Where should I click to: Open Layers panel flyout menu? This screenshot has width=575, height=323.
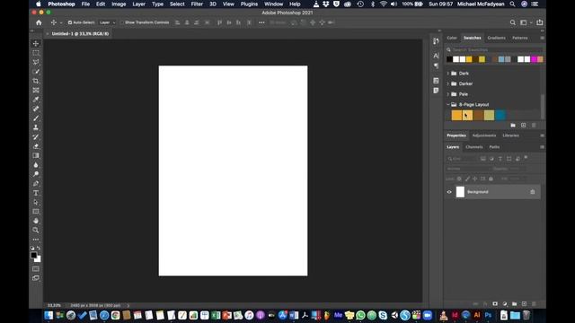542,147
